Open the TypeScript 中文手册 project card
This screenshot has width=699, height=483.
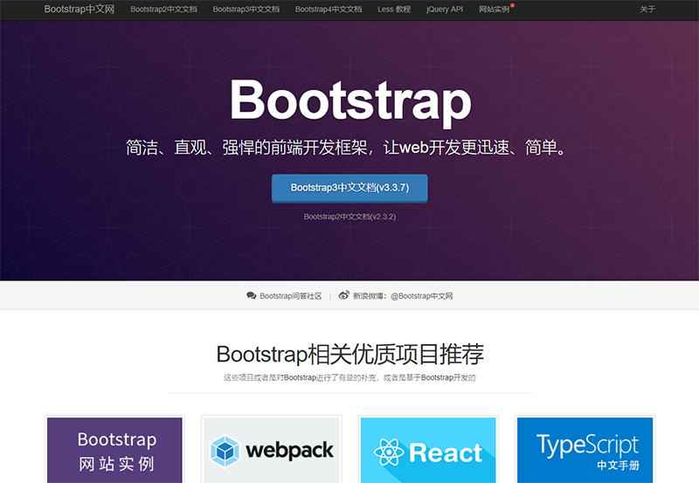pos(585,450)
